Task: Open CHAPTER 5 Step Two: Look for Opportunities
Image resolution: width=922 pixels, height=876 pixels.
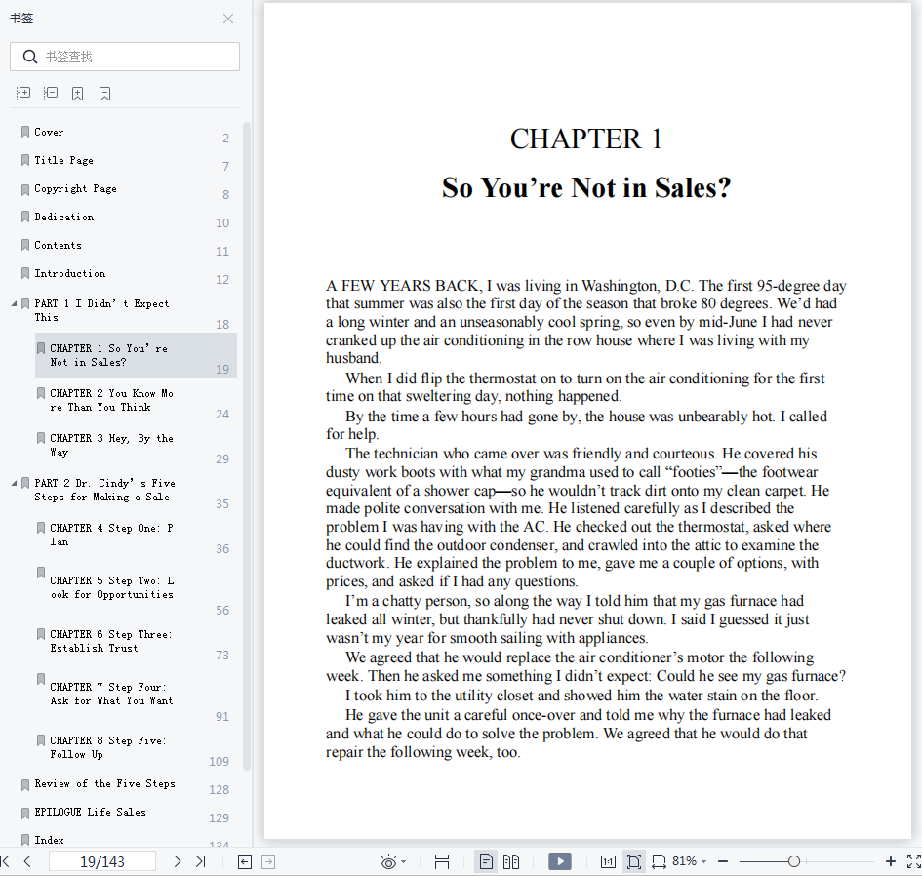Action: 112,587
